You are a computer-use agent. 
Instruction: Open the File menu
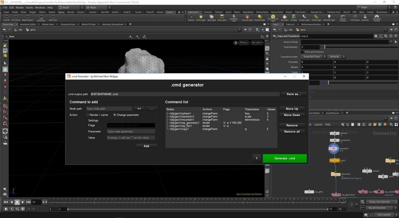tap(5, 8)
